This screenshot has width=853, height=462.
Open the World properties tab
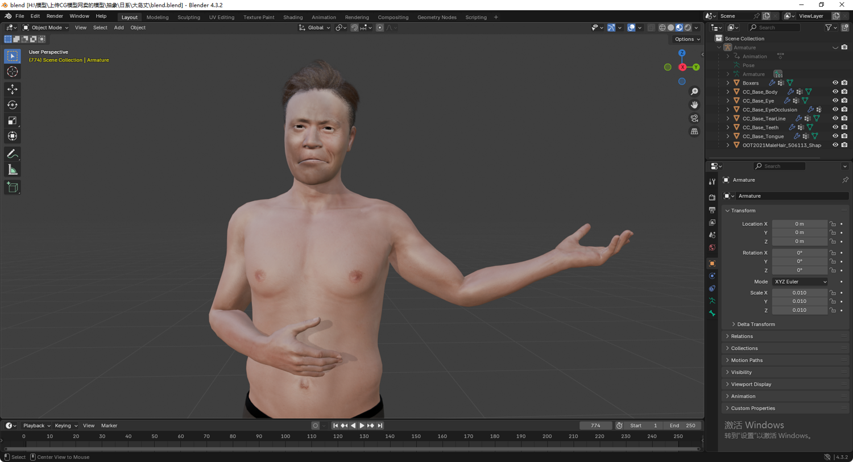pos(712,247)
